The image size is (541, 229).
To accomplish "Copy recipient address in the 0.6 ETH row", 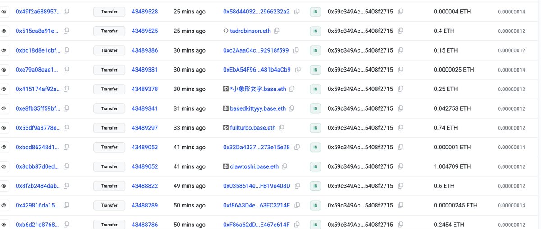I will click(400, 186).
